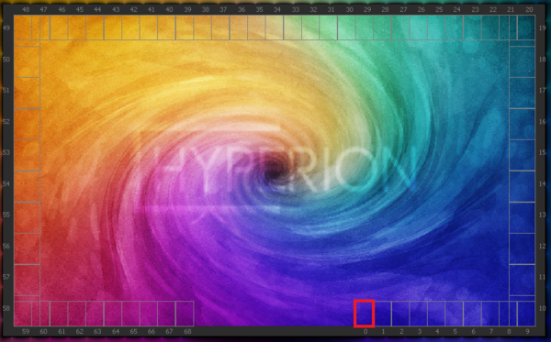
Task: Select the red highlighted LED zone 0
Action: 365,314
